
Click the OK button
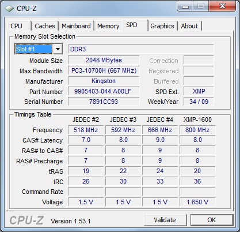(211, 220)
